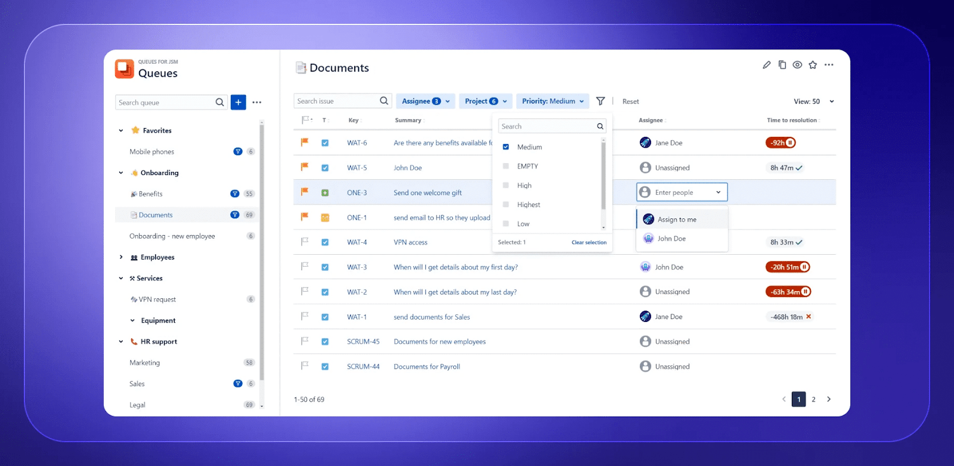Click the issue type icon for ONE-3
954x466 pixels.
(325, 193)
